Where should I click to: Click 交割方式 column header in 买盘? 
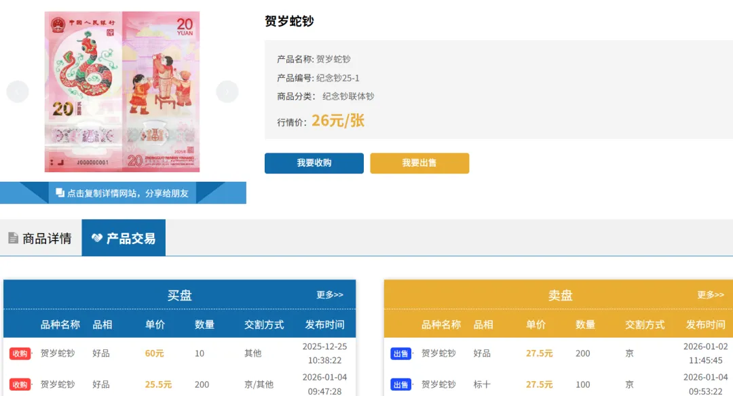(263, 325)
